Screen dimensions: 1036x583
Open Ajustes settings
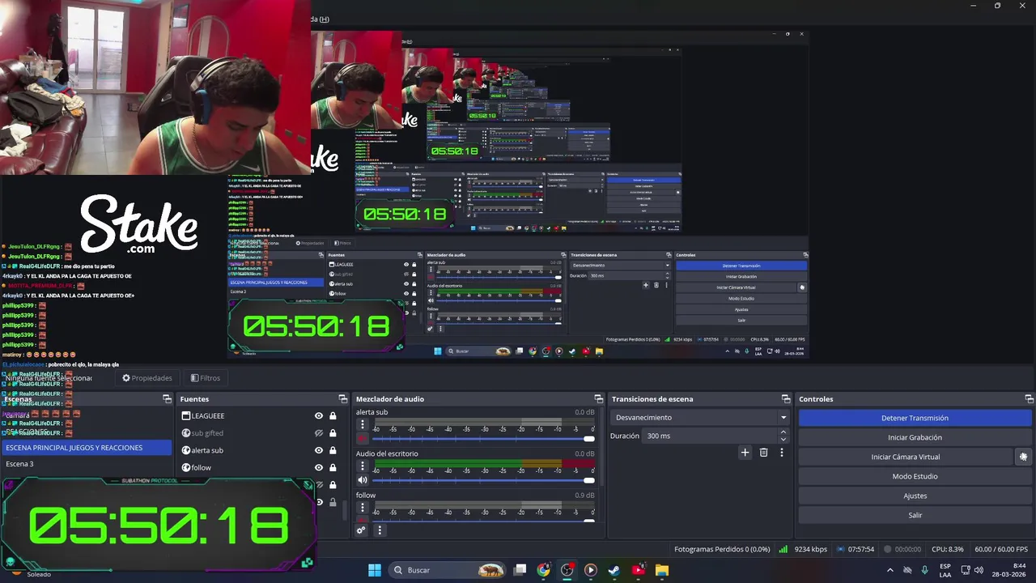[x=915, y=496]
